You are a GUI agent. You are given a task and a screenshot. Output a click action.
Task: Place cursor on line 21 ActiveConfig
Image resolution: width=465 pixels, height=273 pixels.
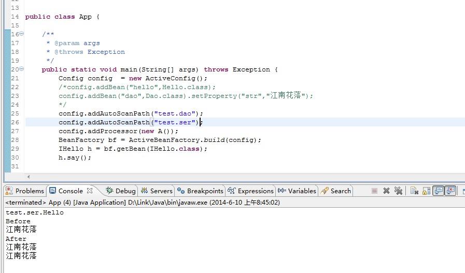click(170, 78)
